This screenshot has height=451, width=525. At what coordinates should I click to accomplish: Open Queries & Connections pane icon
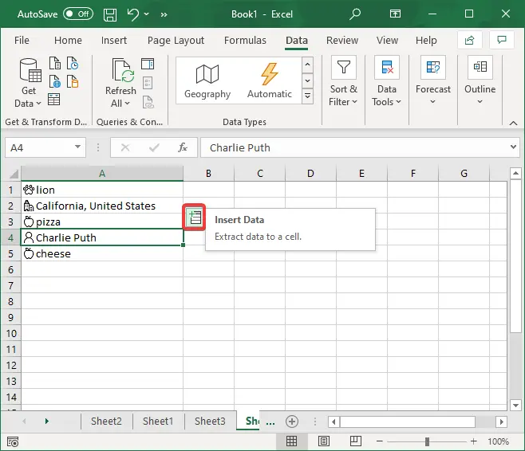[148, 64]
